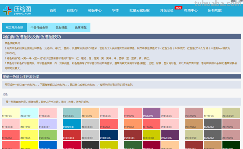Viewport: 243px width, 149px height.
Task: Select 字体 in the navigation bar
Action: (x=116, y=10)
